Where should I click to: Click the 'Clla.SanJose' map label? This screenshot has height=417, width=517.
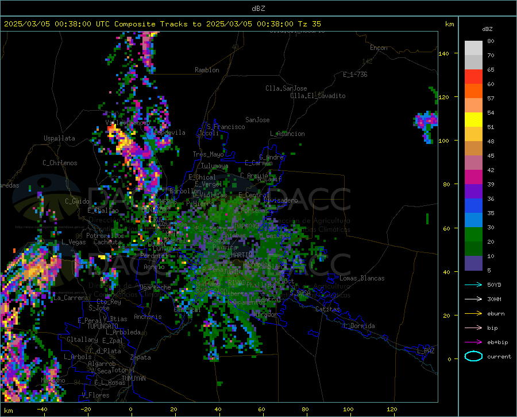point(286,88)
